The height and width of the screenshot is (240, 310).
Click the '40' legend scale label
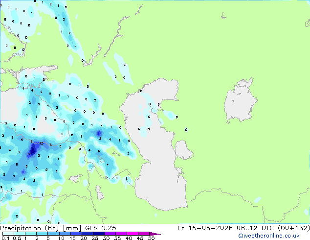[129, 238]
